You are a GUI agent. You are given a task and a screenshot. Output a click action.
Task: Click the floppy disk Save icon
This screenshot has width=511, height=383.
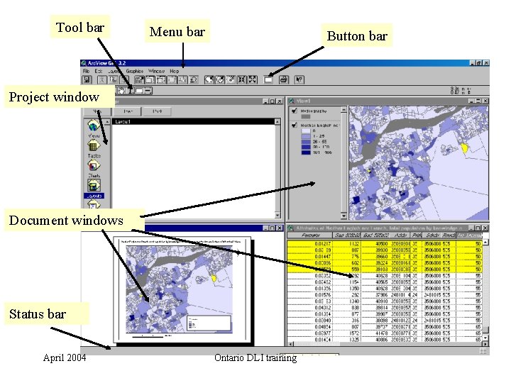(87, 79)
